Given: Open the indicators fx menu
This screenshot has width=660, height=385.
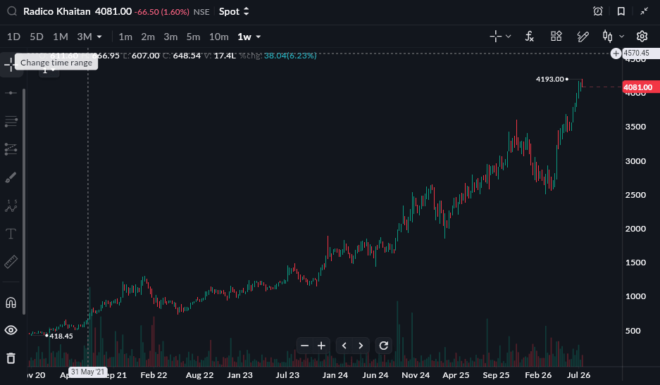Looking at the screenshot, I should [530, 37].
